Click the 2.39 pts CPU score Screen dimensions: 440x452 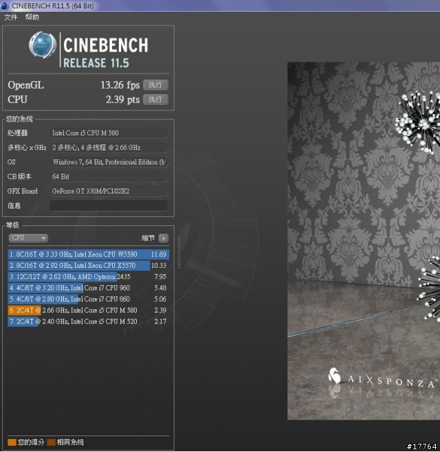[122, 100]
